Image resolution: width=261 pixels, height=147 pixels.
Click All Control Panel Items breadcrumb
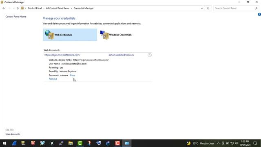point(58,8)
